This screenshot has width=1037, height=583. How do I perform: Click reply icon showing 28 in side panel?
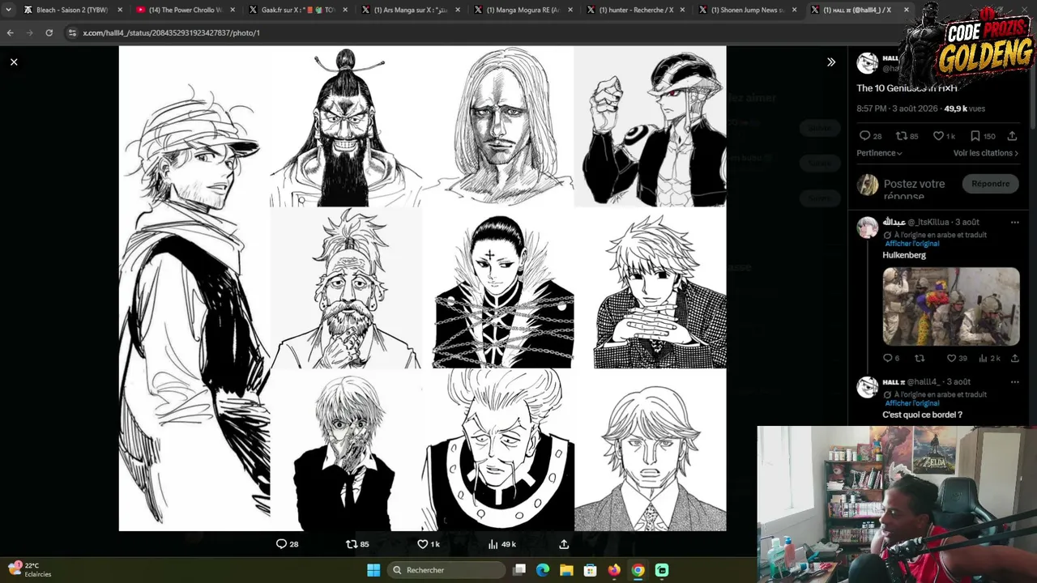point(864,136)
